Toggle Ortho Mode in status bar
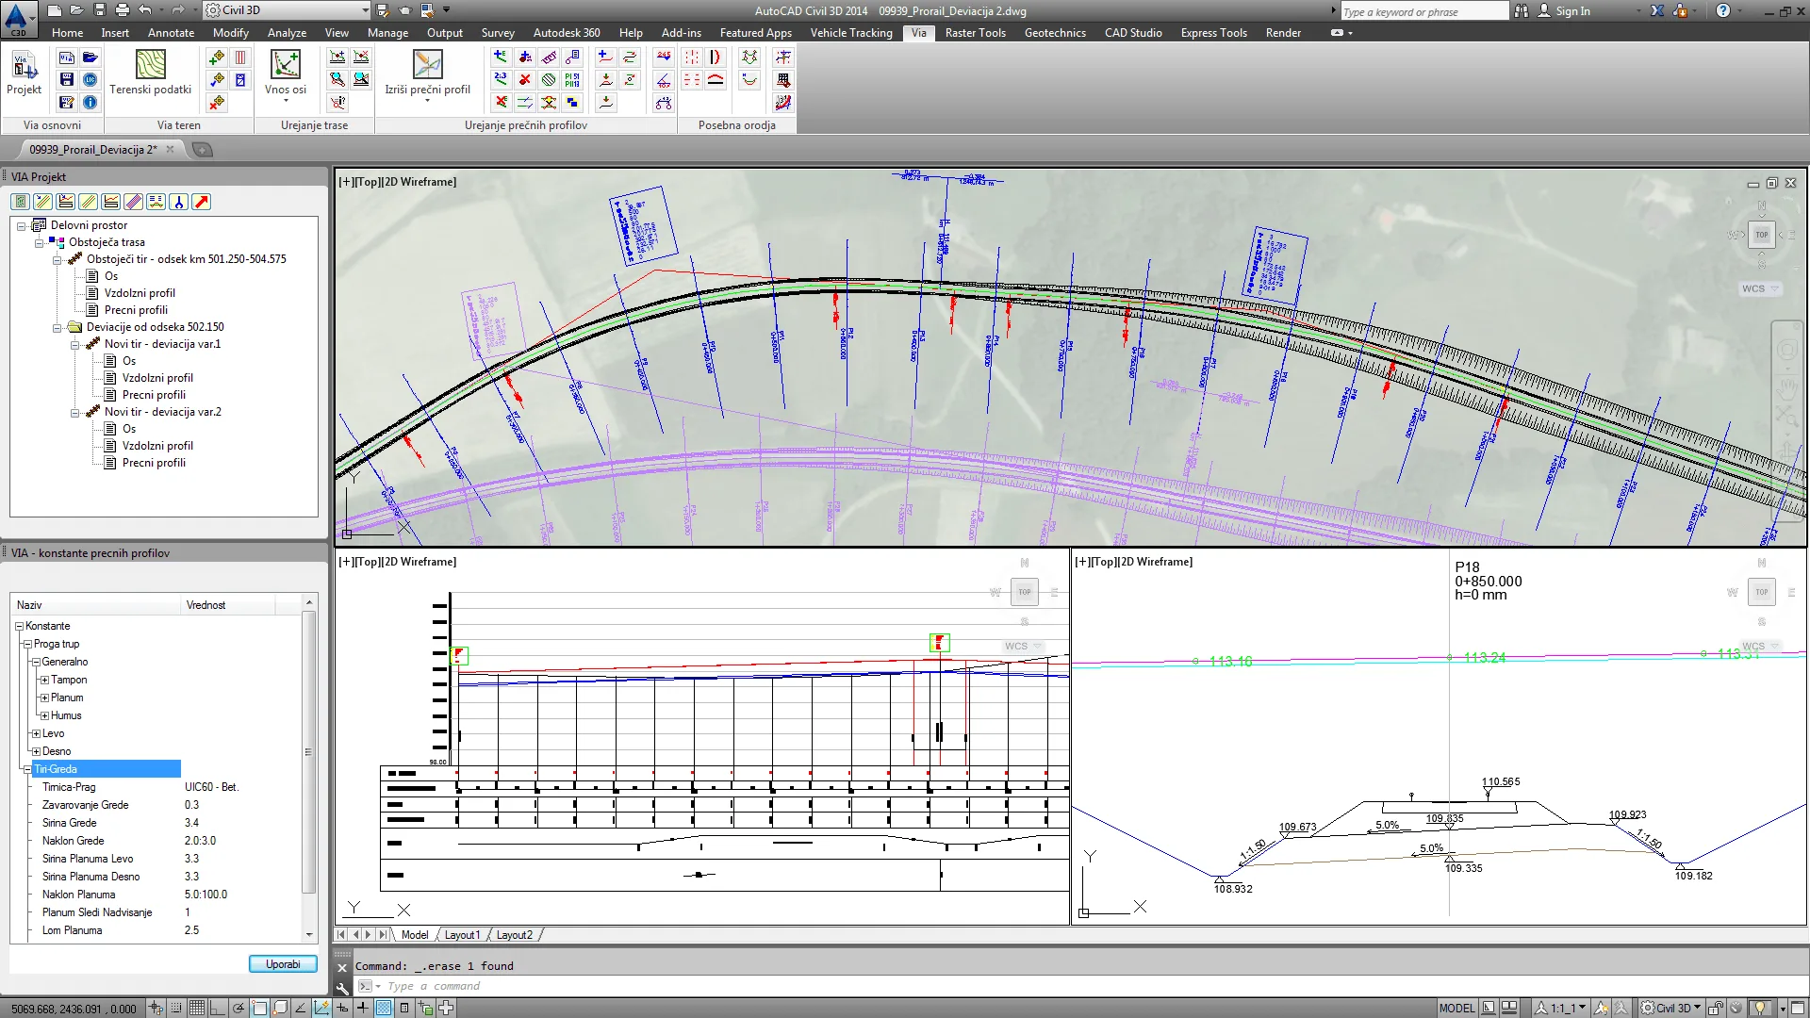This screenshot has width=1810, height=1018. pyautogui.click(x=217, y=1008)
